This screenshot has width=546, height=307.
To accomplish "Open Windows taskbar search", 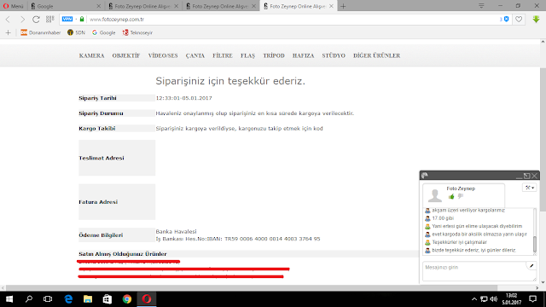I will coord(28,299).
